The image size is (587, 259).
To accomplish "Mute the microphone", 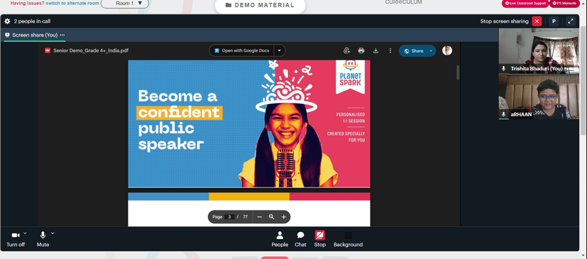I will (x=43, y=239).
